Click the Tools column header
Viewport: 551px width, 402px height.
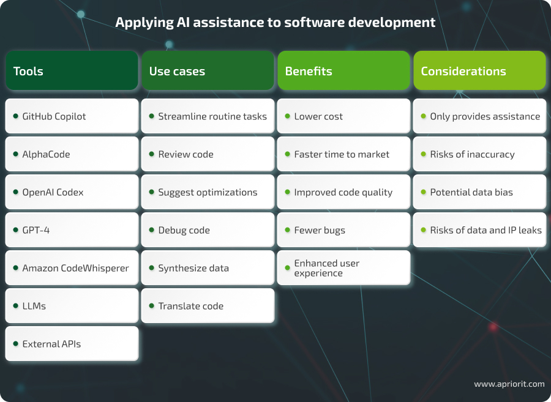[x=72, y=70]
